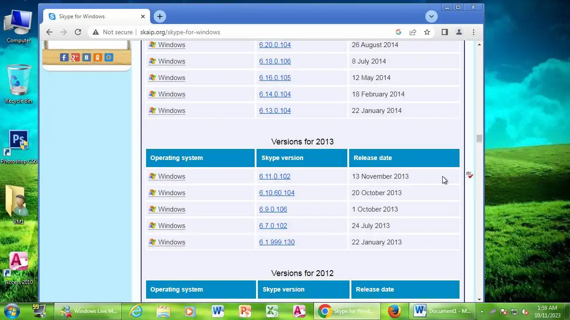Launch Excel from the taskbar
Screen dimensions: 570x320
[x=272, y=311]
